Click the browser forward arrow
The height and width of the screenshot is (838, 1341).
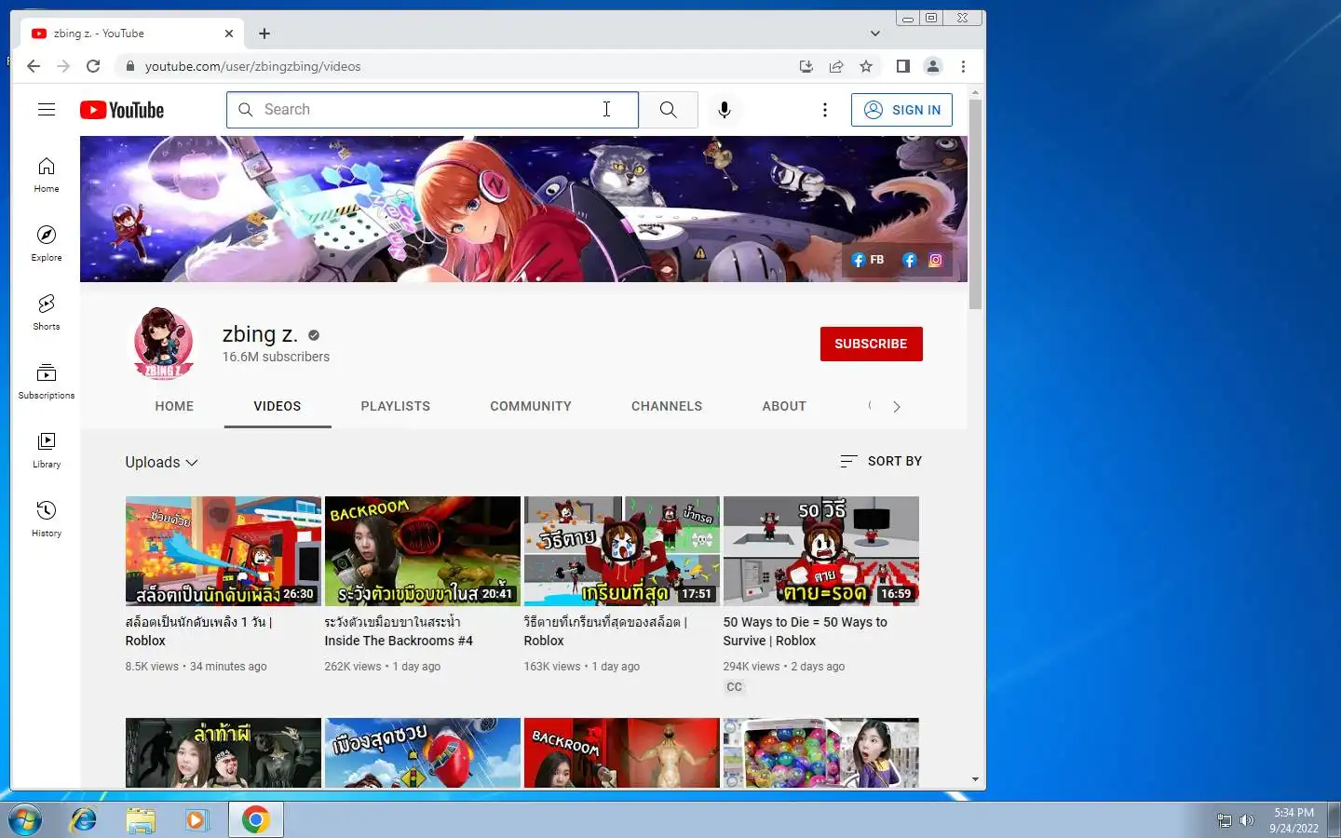click(x=63, y=66)
